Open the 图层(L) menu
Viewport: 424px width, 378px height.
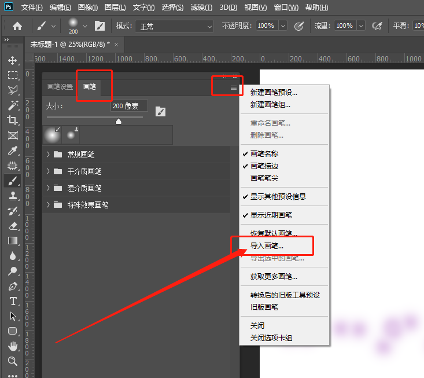click(x=115, y=8)
